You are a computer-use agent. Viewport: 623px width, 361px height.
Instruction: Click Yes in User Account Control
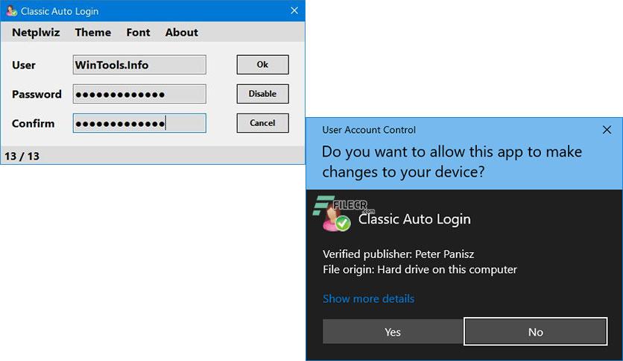click(x=393, y=332)
